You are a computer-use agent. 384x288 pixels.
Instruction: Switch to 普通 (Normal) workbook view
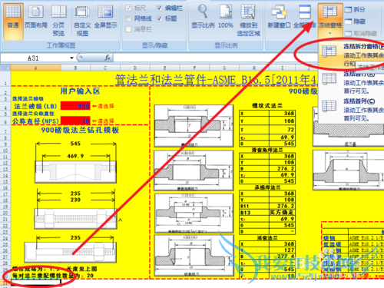[x=13, y=21]
